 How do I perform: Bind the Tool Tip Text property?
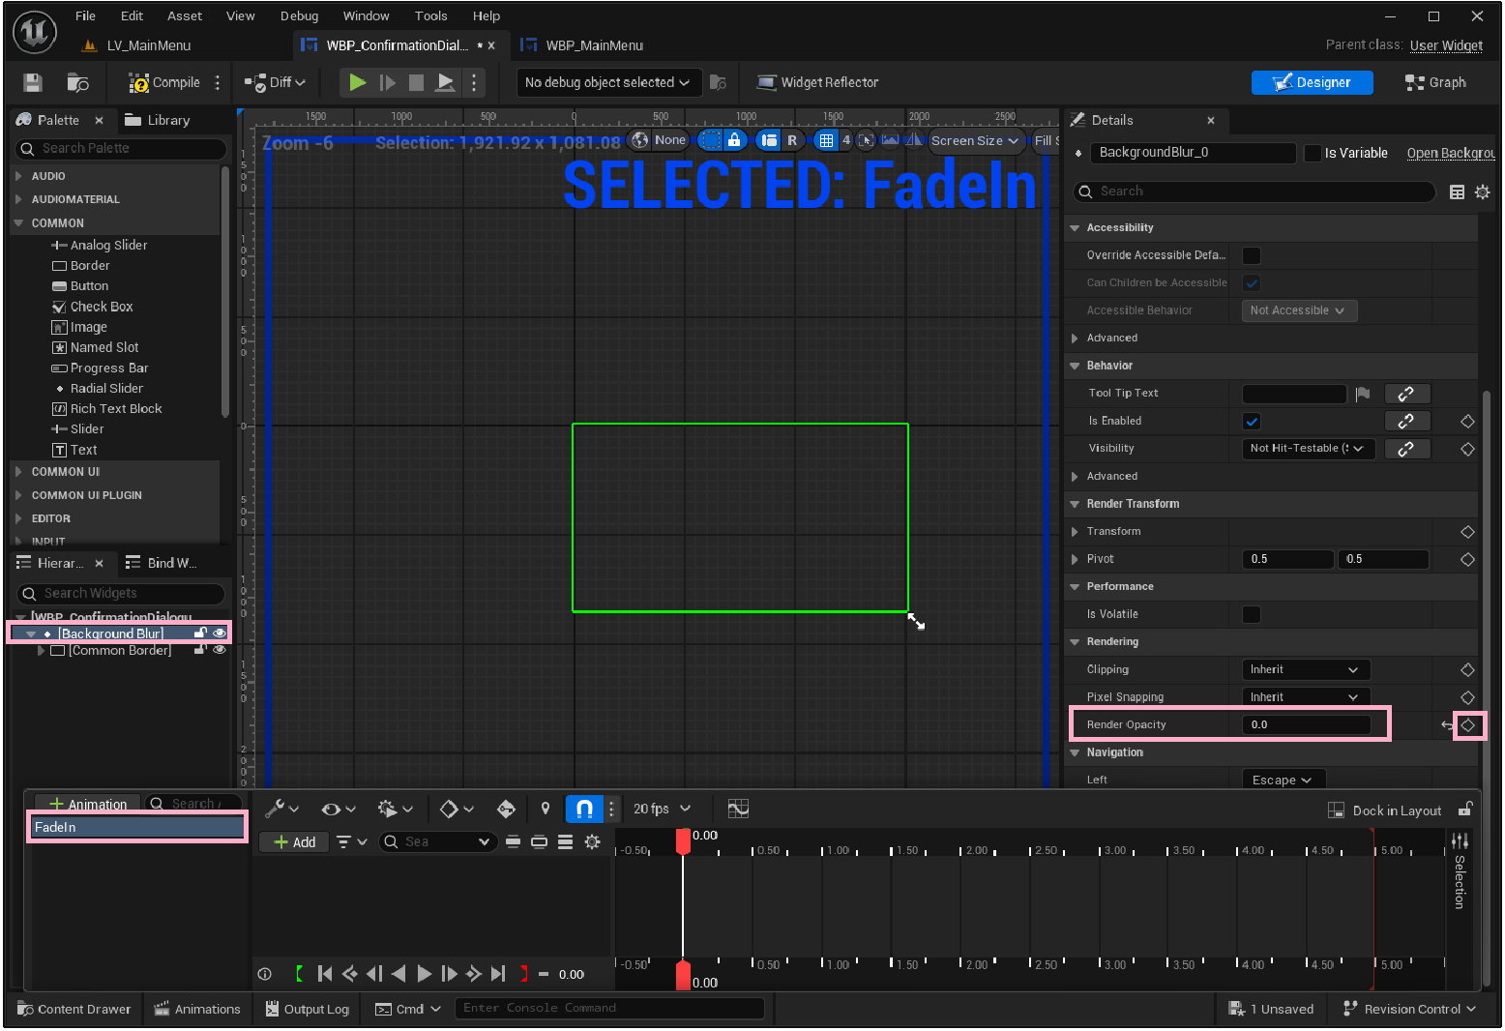1406,394
